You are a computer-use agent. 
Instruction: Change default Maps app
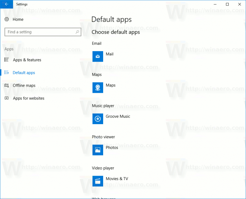click(x=111, y=85)
